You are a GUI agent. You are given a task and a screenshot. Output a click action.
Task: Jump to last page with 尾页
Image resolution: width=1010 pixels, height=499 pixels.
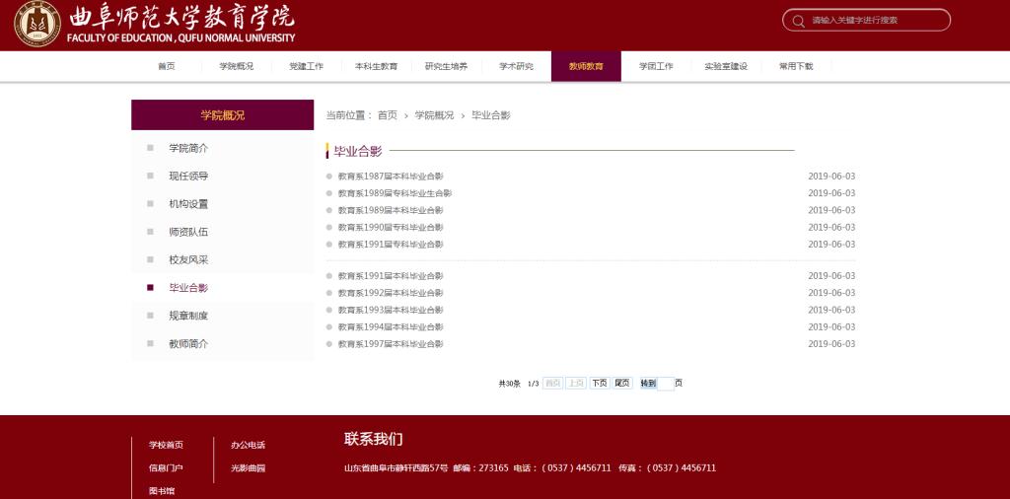(x=622, y=383)
